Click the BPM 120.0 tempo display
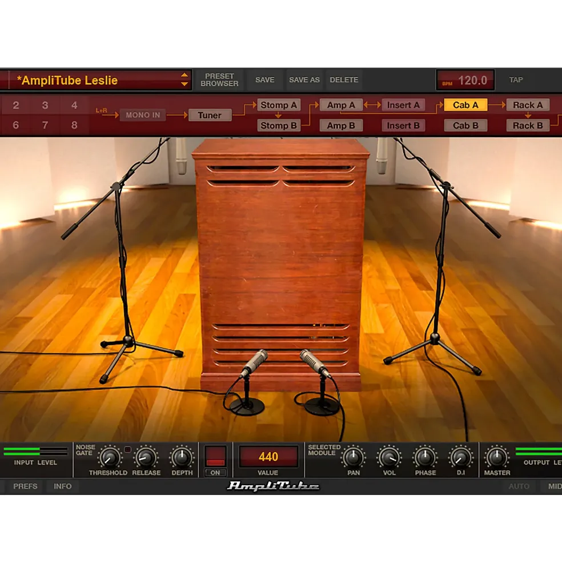 pyautogui.click(x=465, y=80)
